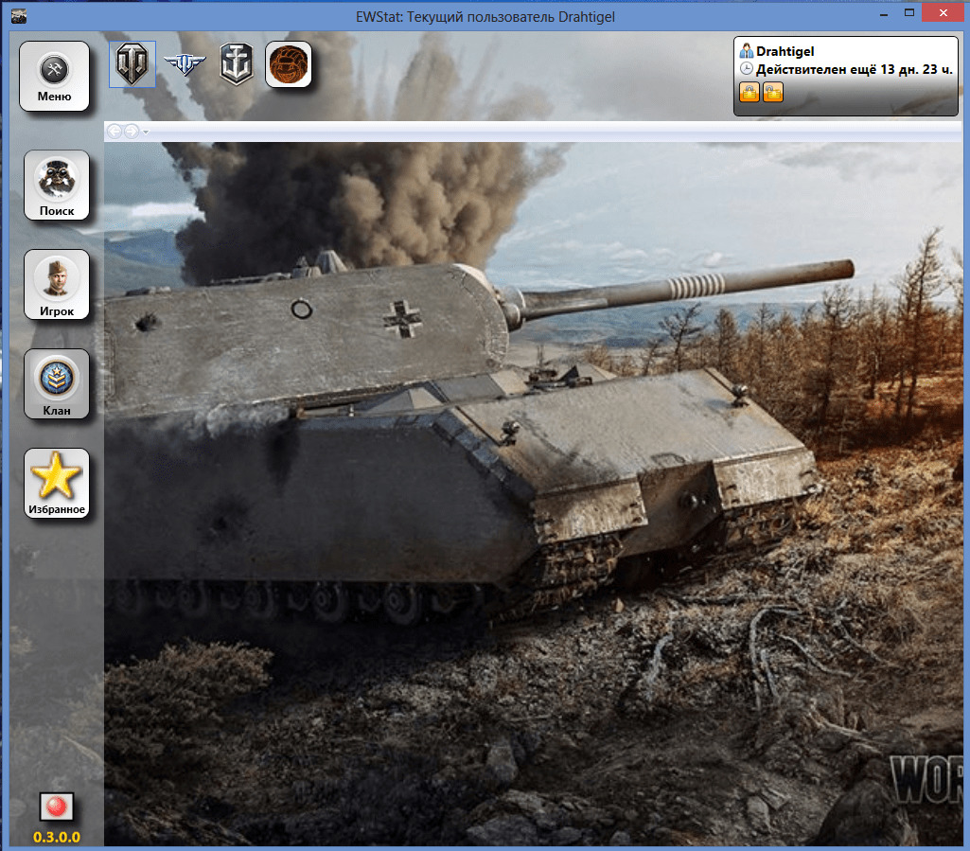Close the EWStat window

click(944, 12)
